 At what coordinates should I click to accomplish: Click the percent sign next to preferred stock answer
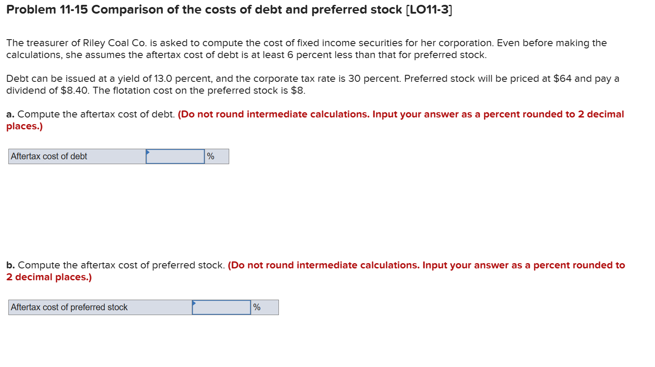(x=256, y=307)
